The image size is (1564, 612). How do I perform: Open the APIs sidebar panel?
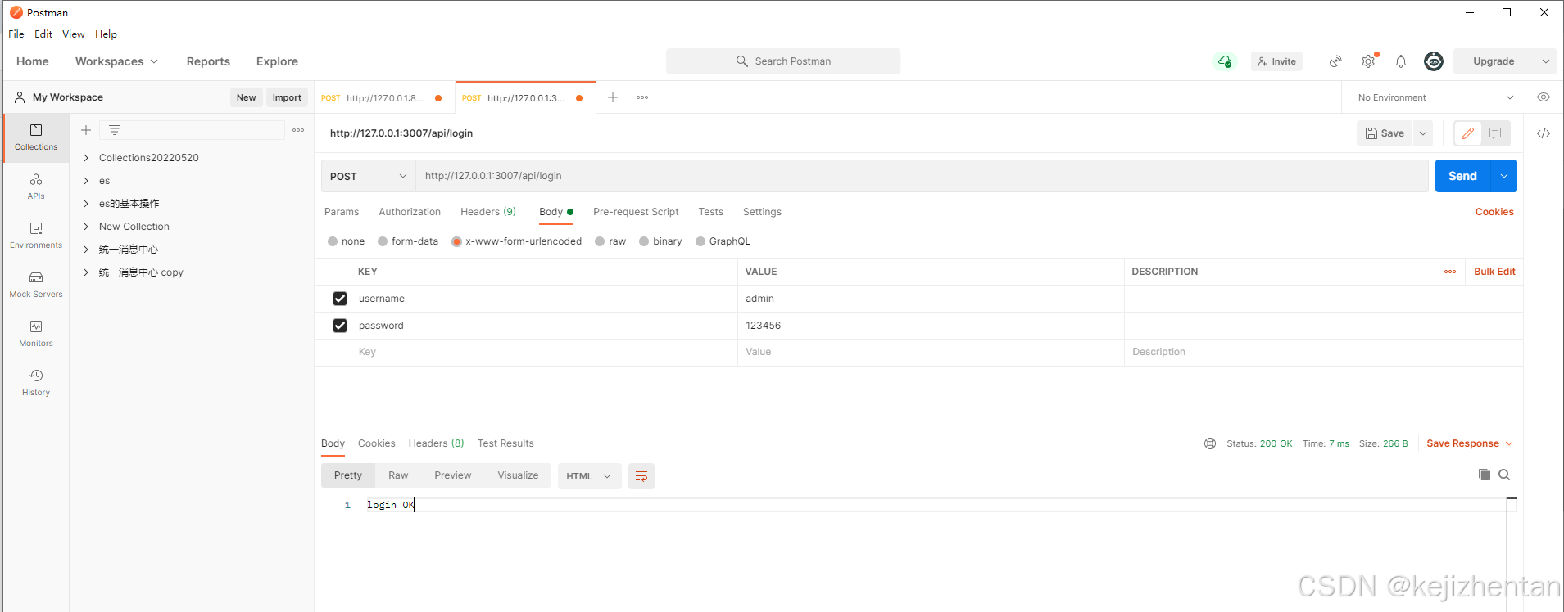point(36,187)
